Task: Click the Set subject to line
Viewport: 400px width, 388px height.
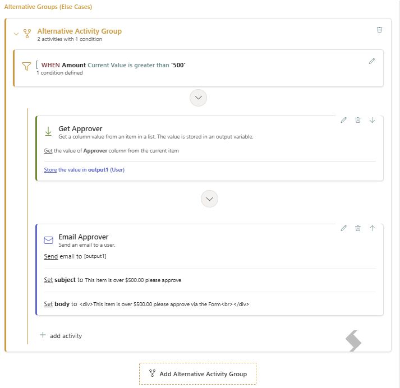Action: click(113, 280)
